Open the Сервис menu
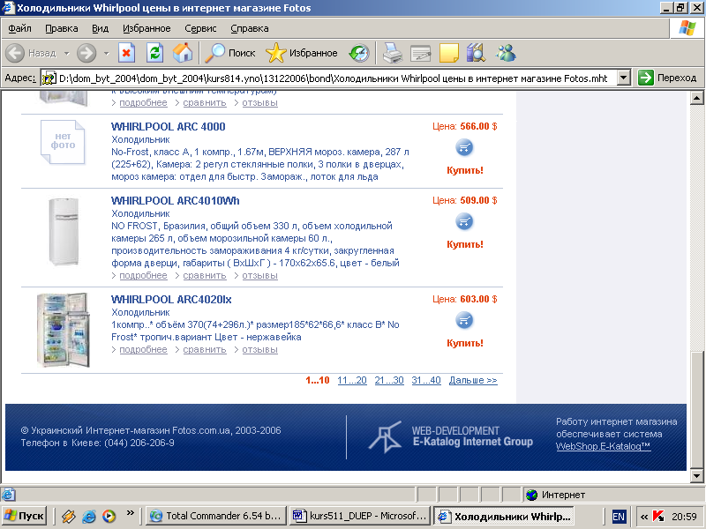Viewport: 706px width, 529px height. click(x=200, y=28)
